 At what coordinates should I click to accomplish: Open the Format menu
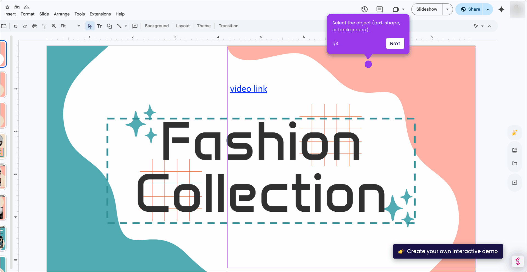tap(27, 14)
